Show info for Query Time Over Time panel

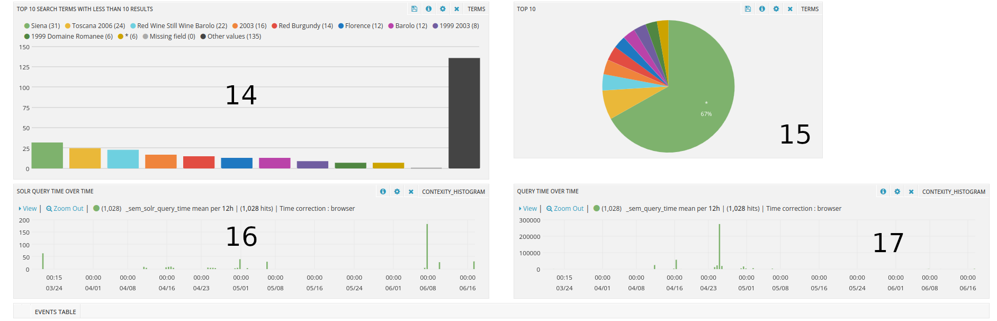883,192
